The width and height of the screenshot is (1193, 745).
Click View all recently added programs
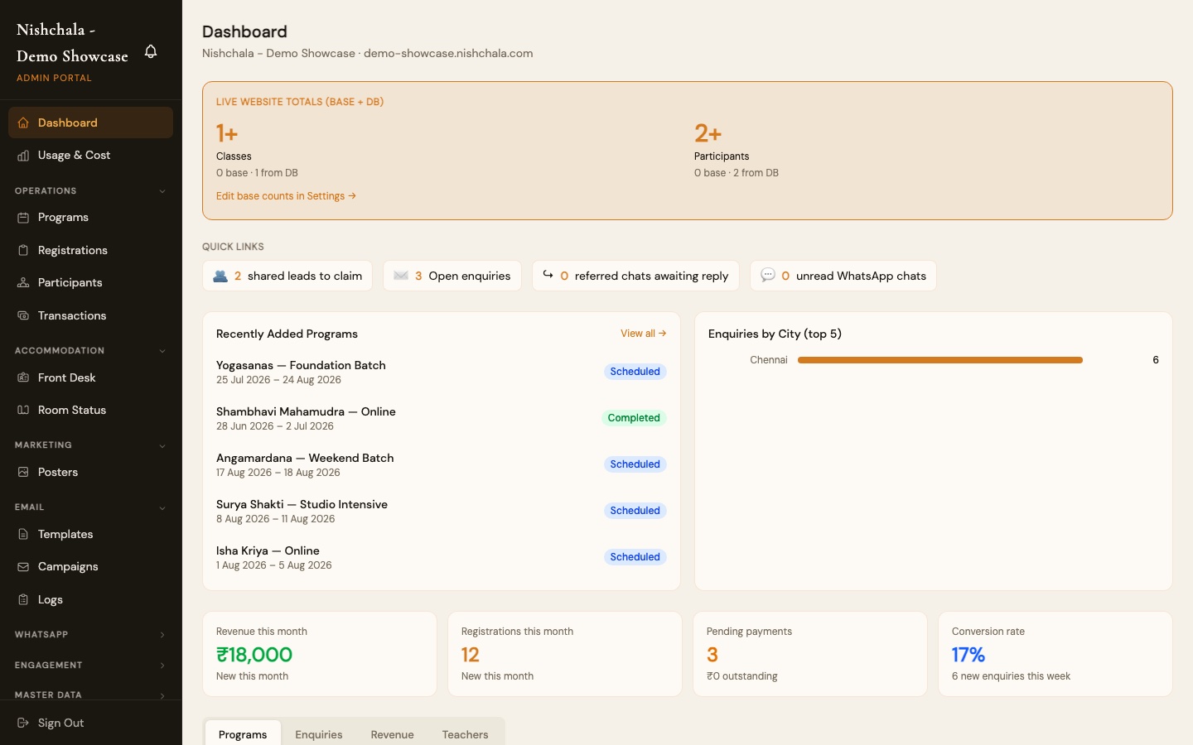pos(644,334)
